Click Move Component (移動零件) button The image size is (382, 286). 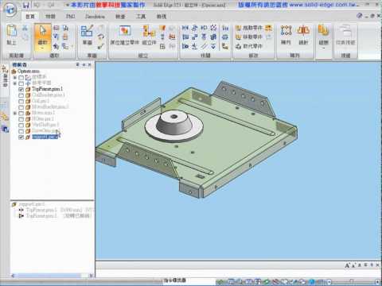[x=249, y=37]
